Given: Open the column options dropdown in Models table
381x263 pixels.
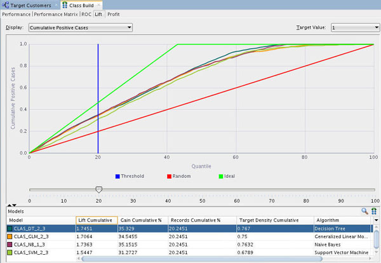Looking at the screenshot, I should coord(376,220).
